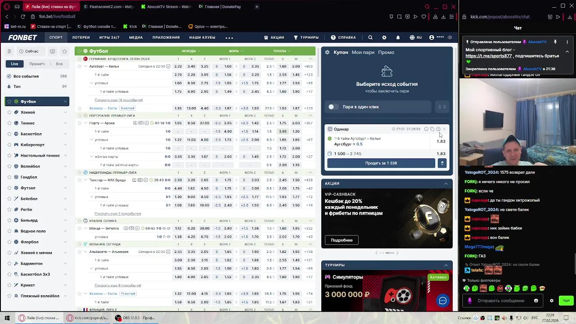
Task: Open Fonbet settings gear in header
Action: (384, 37)
